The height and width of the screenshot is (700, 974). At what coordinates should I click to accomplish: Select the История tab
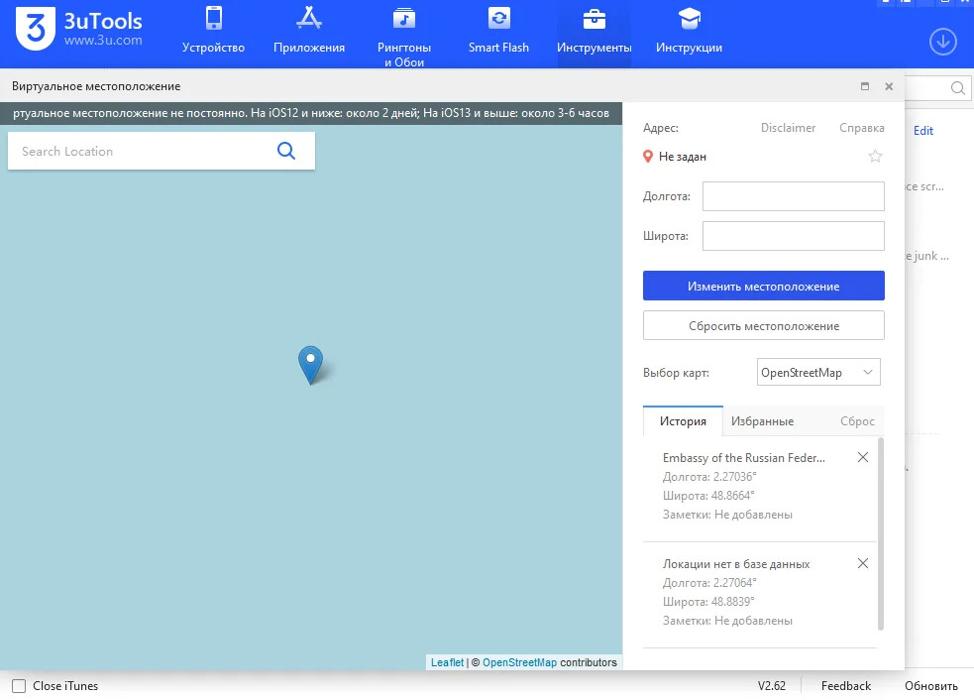pyautogui.click(x=683, y=421)
